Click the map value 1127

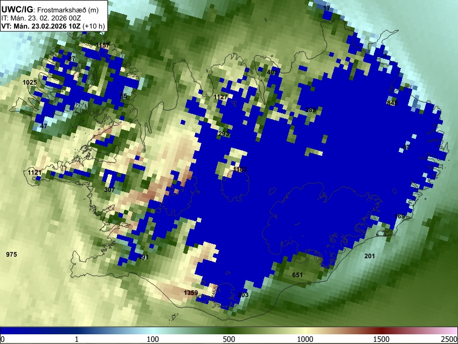pyautogui.click(x=220, y=97)
